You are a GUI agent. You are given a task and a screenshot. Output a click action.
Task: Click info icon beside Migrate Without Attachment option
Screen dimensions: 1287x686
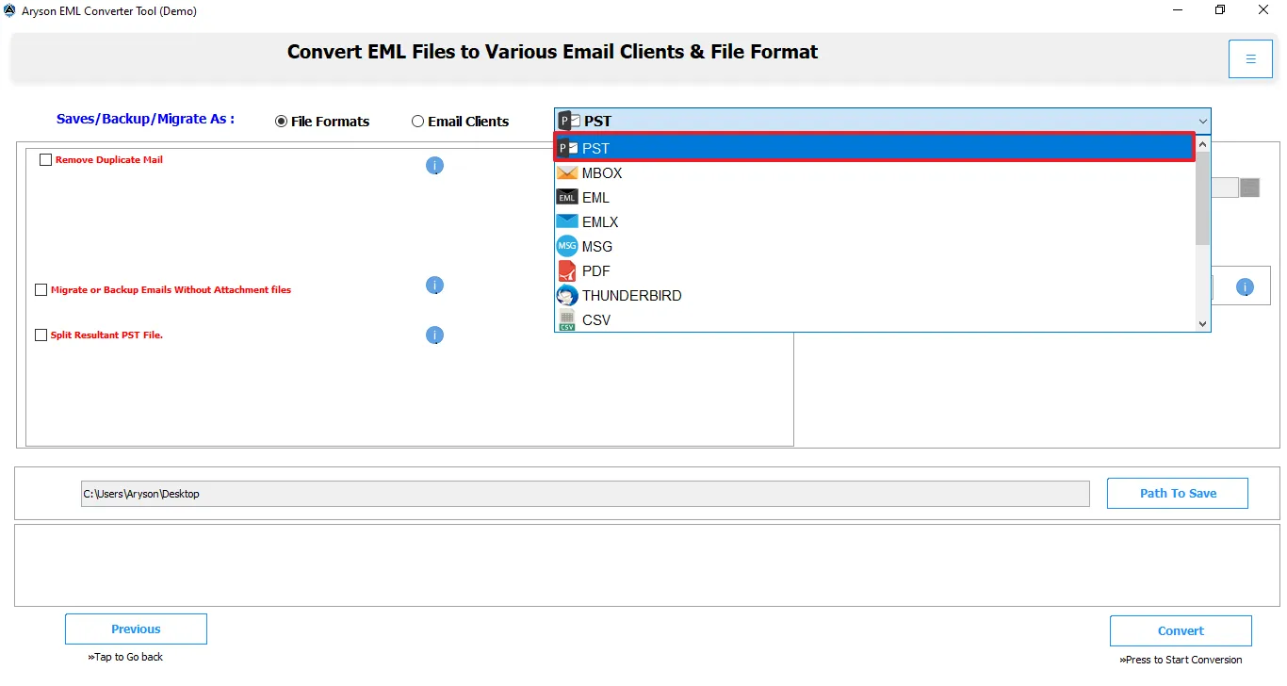pyautogui.click(x=434, y=286)
